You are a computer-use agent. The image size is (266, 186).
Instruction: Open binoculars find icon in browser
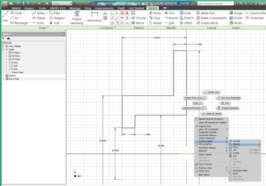(8, 38)
